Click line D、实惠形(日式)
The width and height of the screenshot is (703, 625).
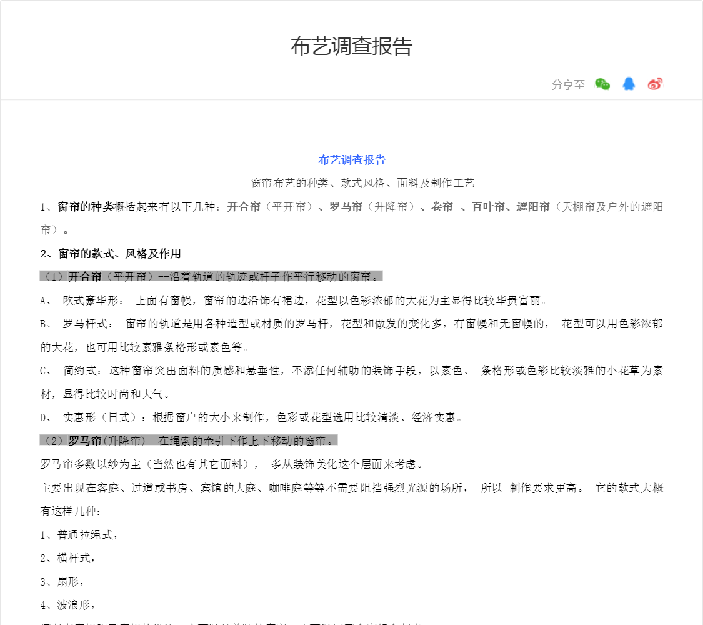tap(251, 417)
